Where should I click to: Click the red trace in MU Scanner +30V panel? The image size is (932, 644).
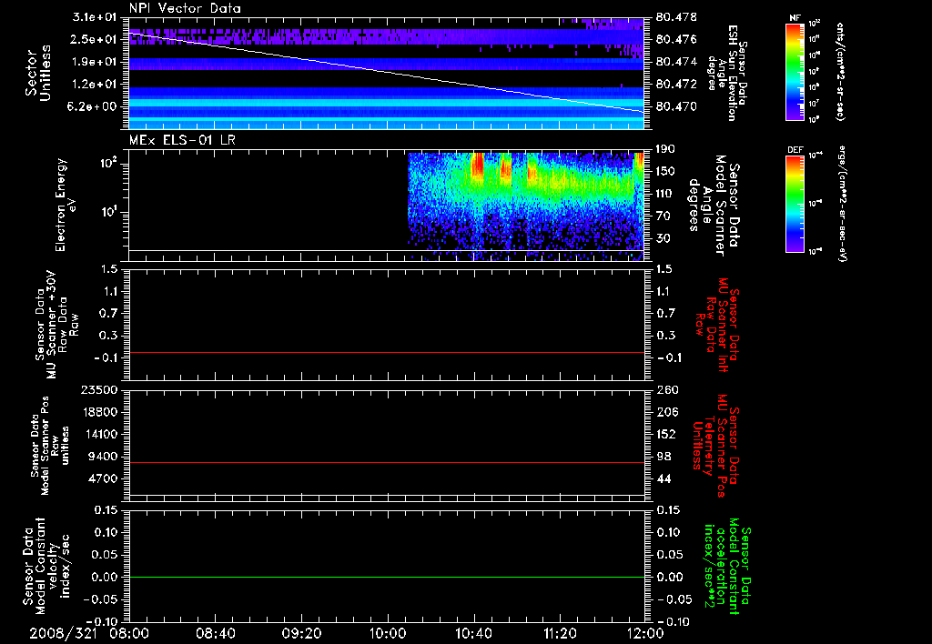[x=386, y=352]
